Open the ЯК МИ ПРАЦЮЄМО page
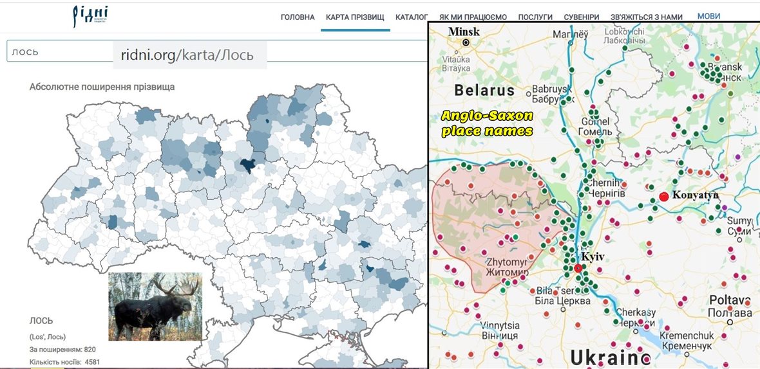Image resolution: width=760 pixels, height=369 pixels. point(473,17)
